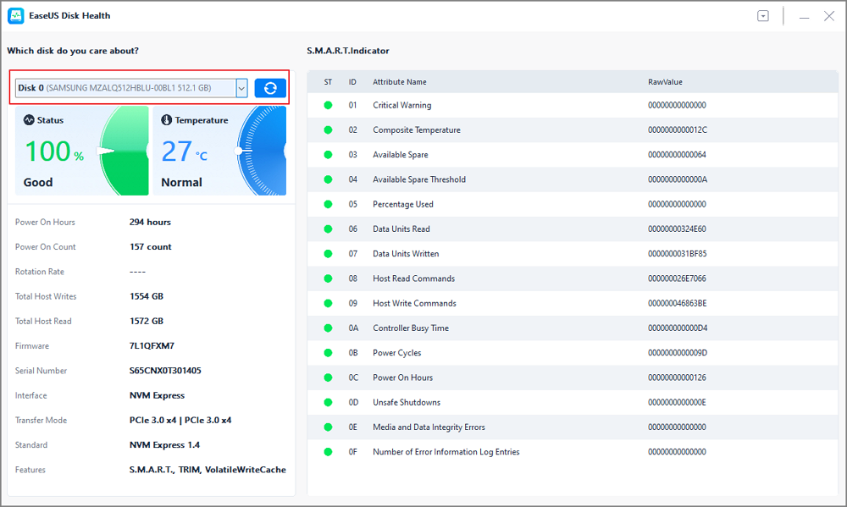Minimize the EaseUS Disk Health window
847x507 pixels.
pyautogui.click(x=804, y=16)
